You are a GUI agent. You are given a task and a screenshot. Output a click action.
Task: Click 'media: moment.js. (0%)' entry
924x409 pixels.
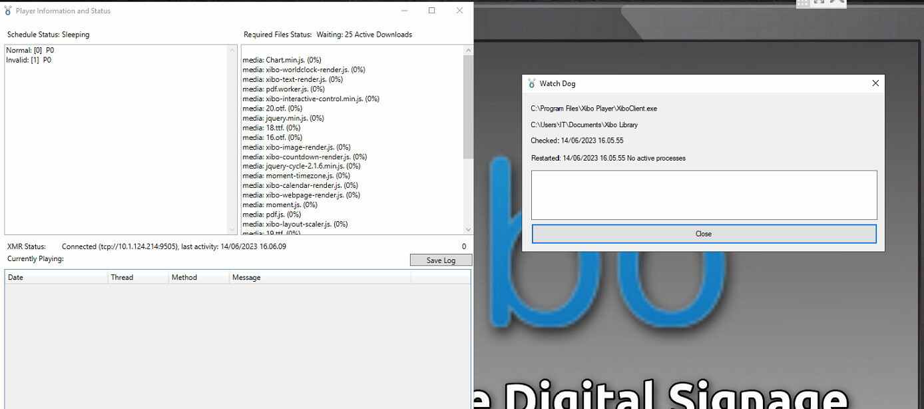click(280, 204)
